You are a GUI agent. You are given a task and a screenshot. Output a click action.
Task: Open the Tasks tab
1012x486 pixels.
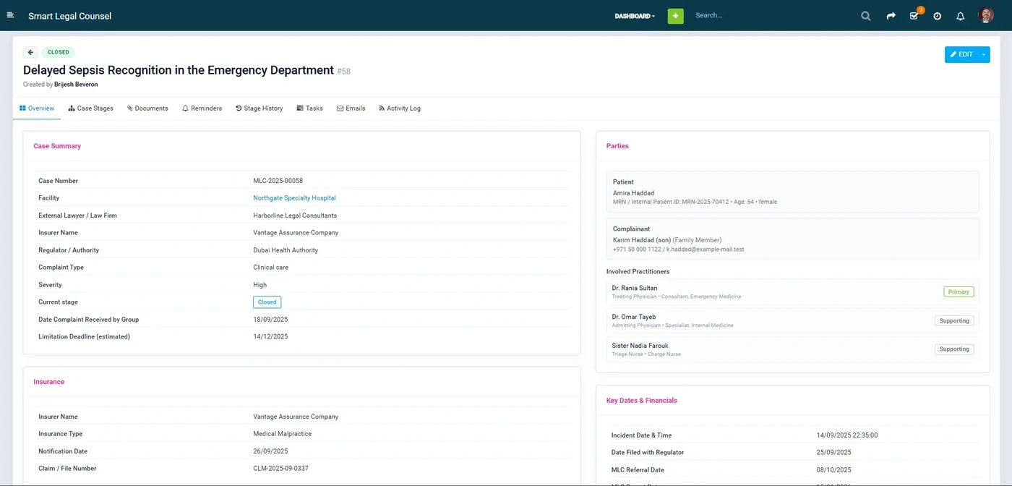(309, 108)
